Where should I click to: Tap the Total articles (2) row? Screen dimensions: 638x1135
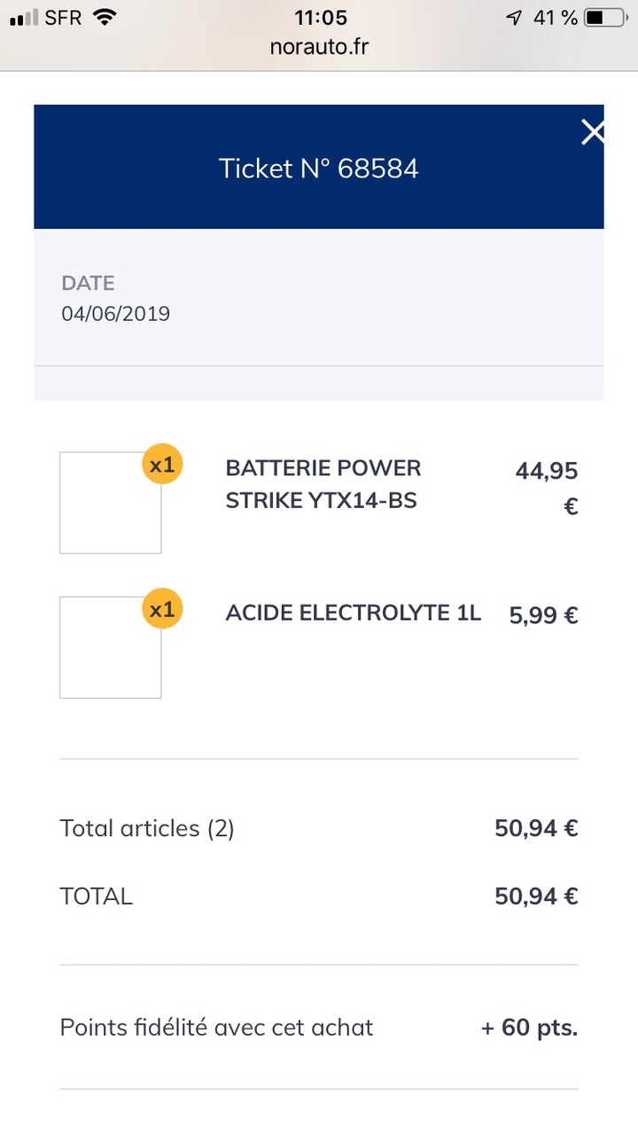(147, 828)
